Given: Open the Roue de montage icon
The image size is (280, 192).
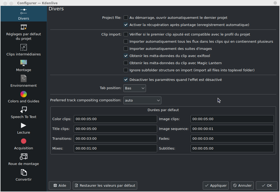Looking at the screenshot, I should [x=24, y=157].
